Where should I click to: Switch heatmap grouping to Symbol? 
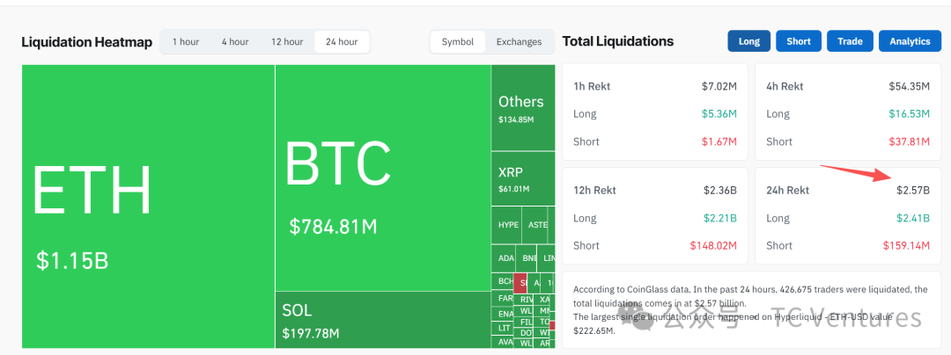[457, 41]
